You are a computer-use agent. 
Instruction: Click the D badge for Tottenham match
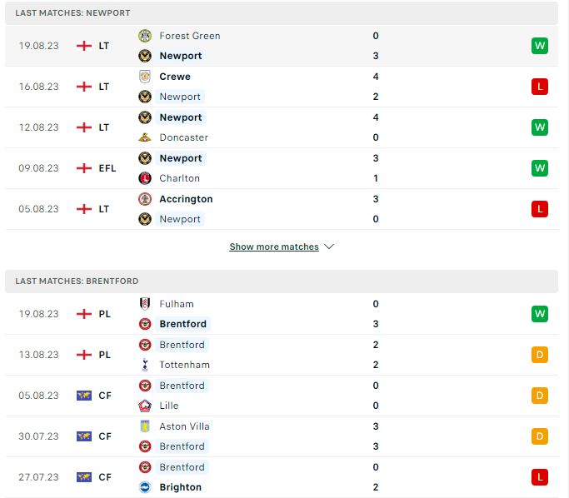click(540, 355)
